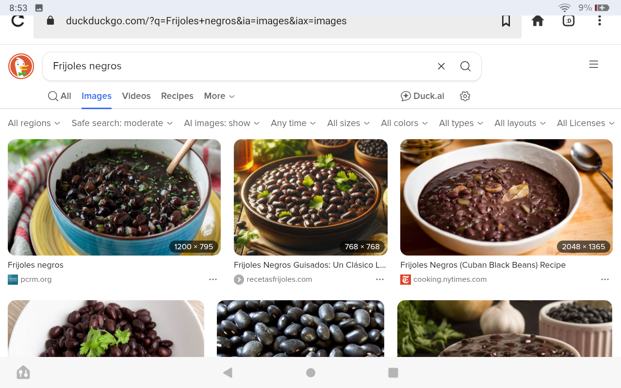Open search settings gear icon
621x388 pixels.
(465, 96)
